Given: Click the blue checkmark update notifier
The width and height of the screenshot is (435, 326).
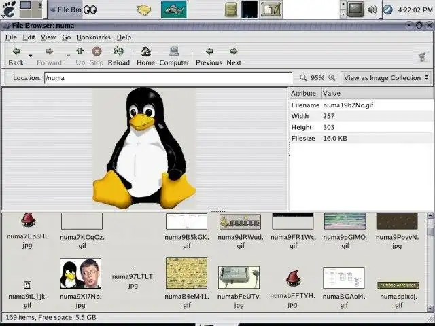Looking at the screenshot, I should (388, 10).
